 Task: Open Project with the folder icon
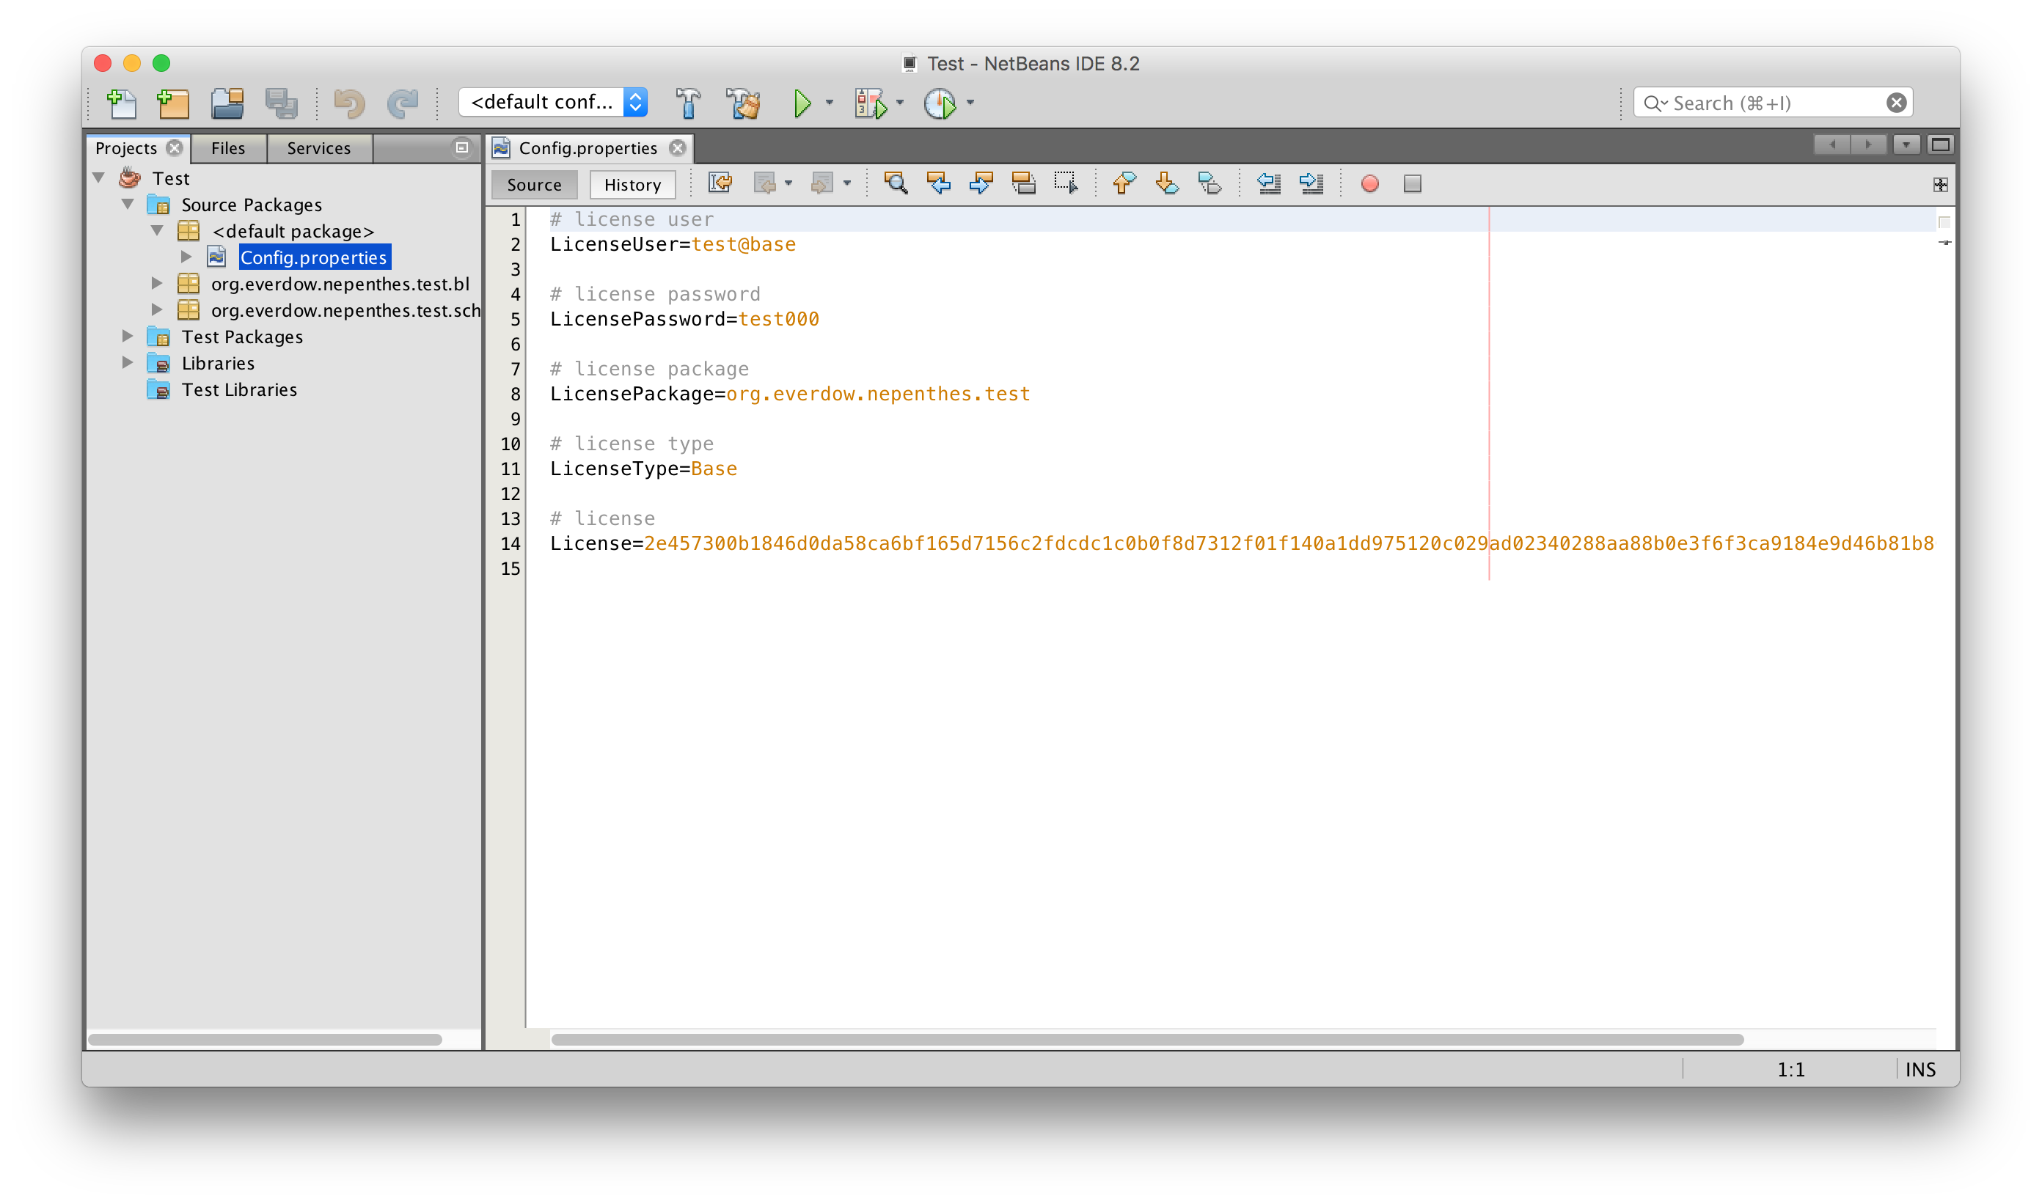pos(227,103)
